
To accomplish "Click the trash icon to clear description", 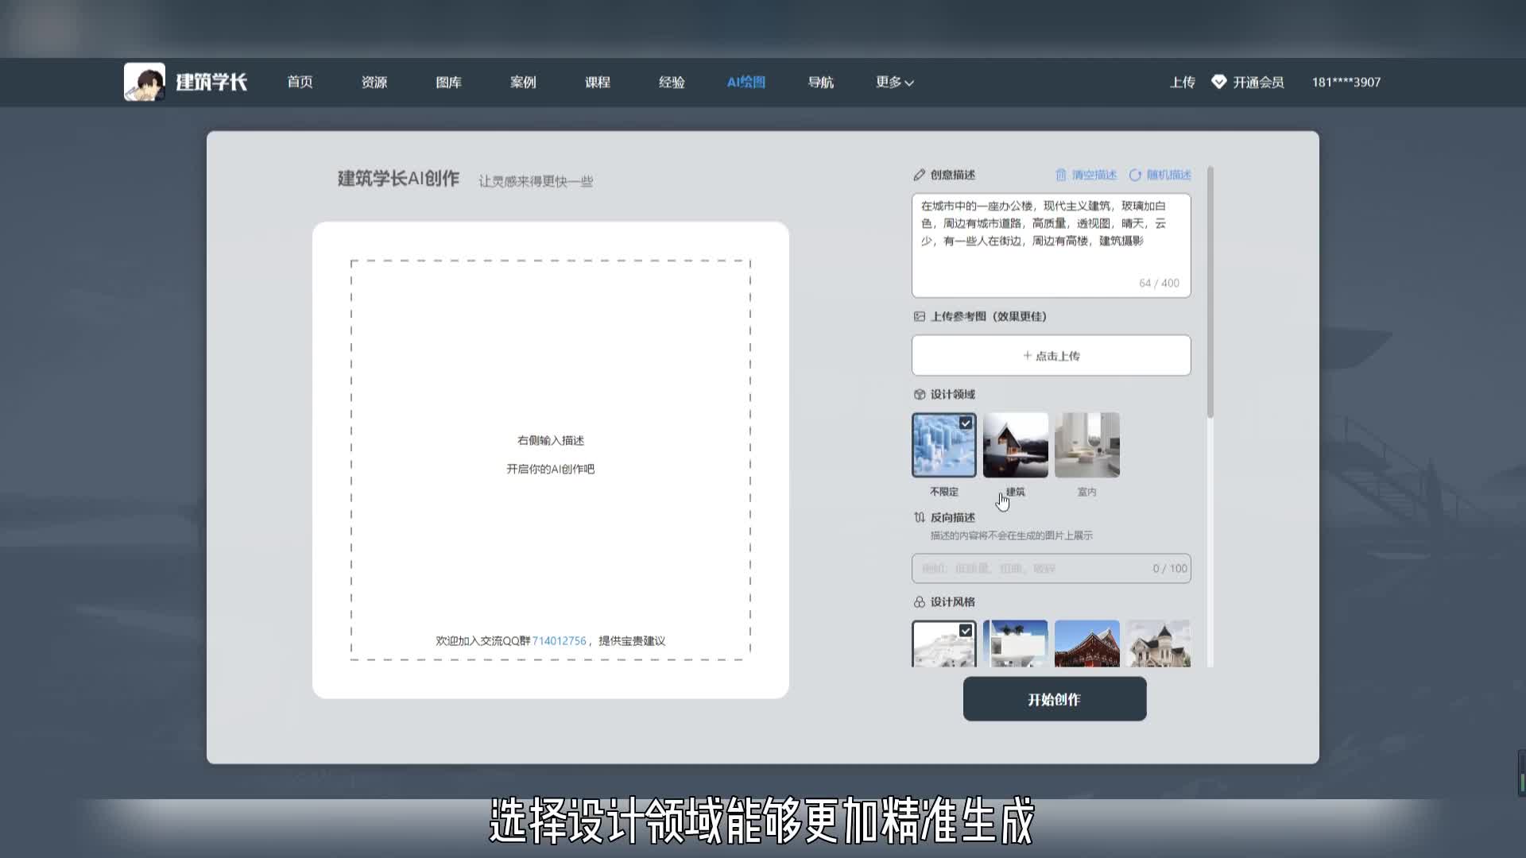I will coord(1060,175).
